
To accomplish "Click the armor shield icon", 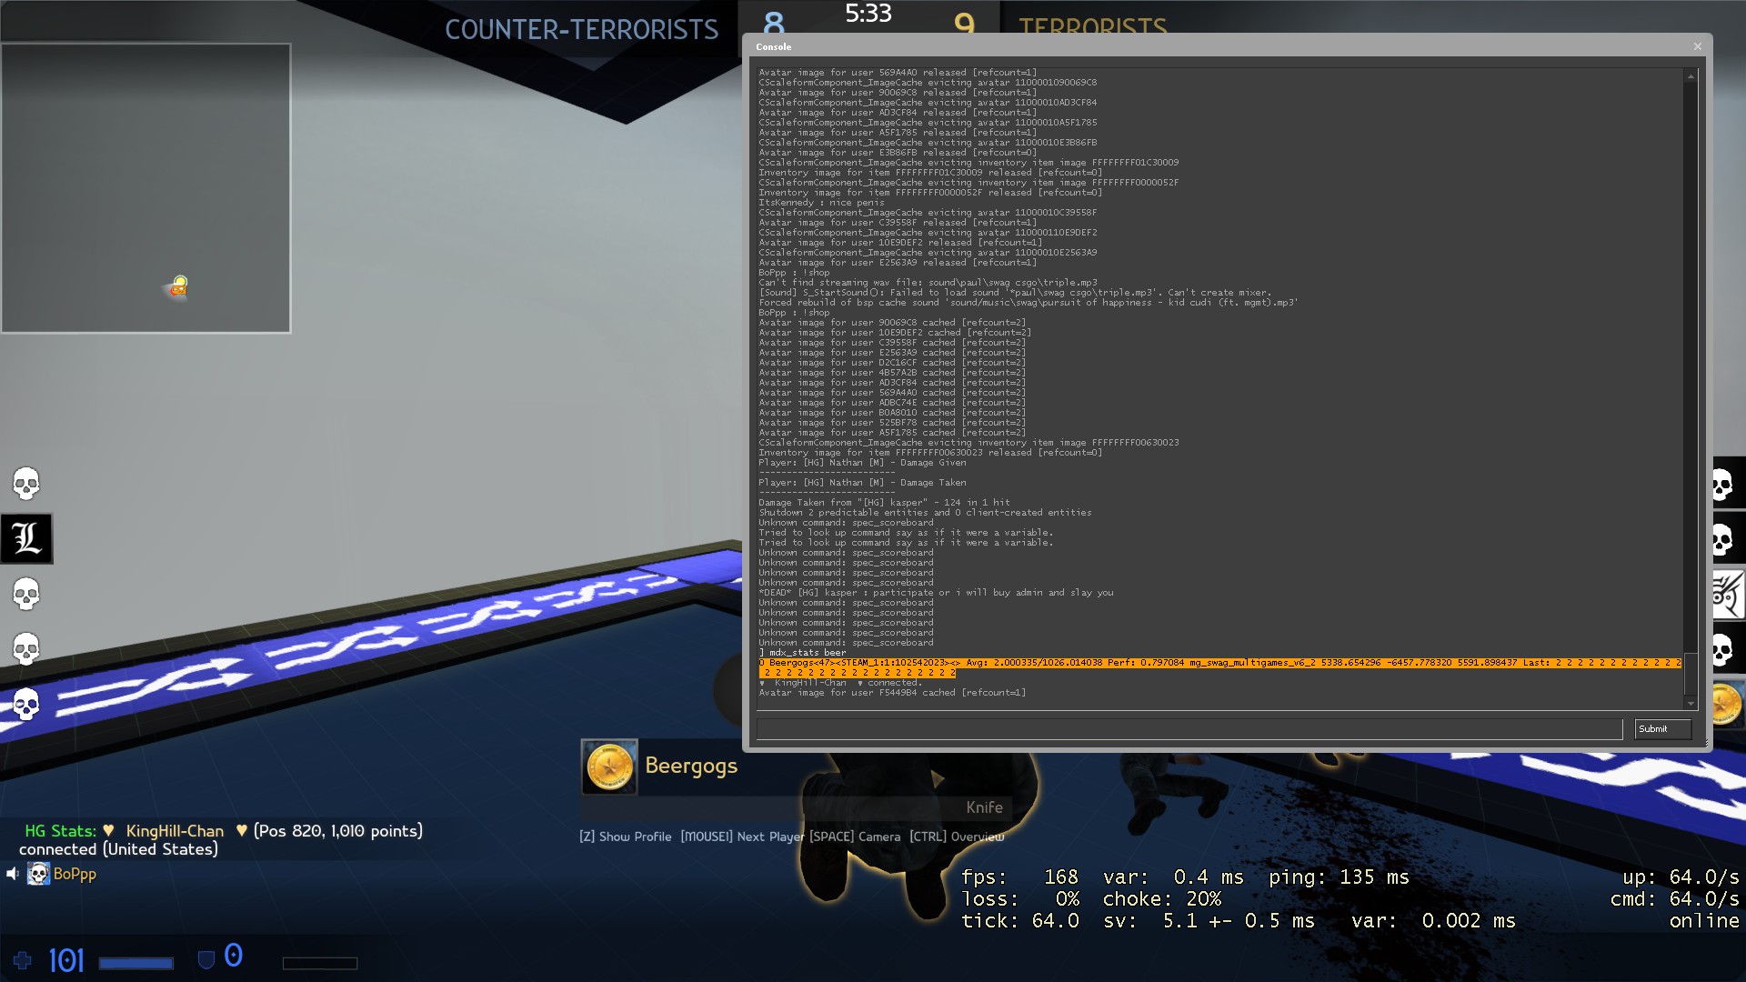I will pyautogui.click(x=206, y=960).
